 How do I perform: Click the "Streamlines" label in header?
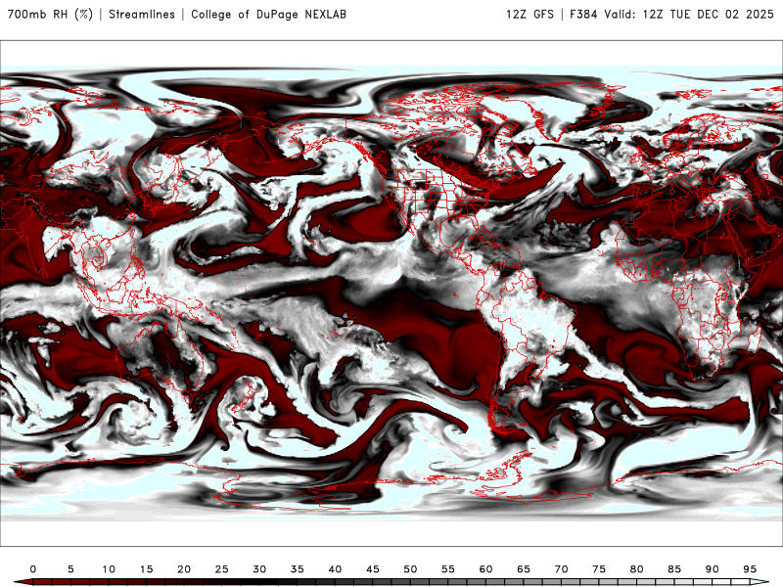(x=142, y=14)
